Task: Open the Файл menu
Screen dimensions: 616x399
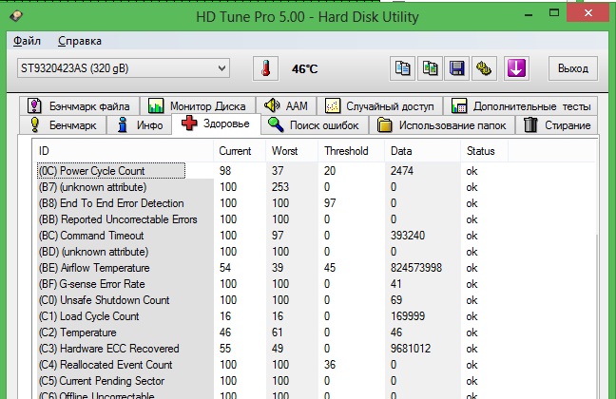Action: [28, 41]
